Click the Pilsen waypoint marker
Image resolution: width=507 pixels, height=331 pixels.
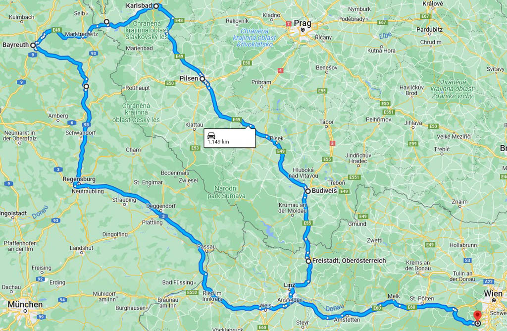click(x=202, y=79)
